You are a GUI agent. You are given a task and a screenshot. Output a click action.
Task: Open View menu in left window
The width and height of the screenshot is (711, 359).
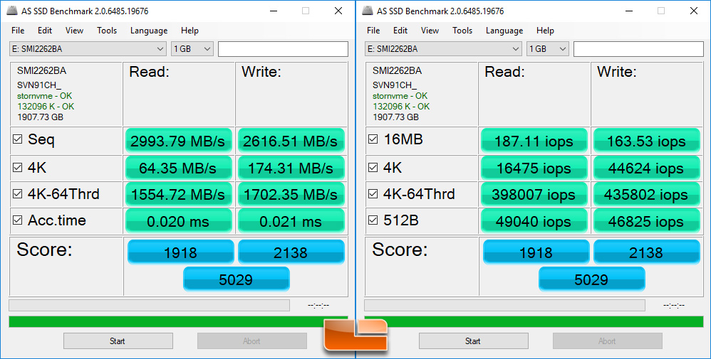pos(74,31)
